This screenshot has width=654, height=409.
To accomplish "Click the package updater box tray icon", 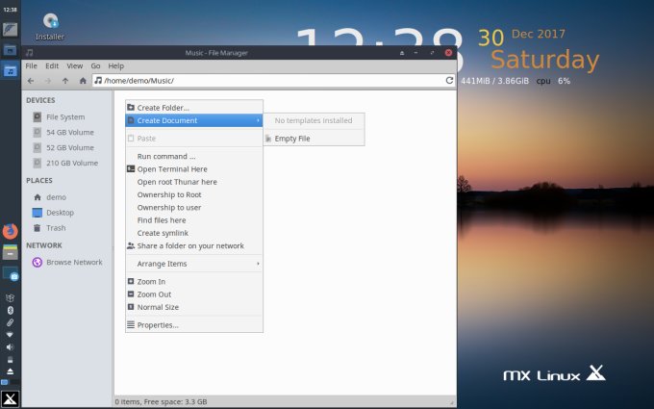I will point(10,298).
